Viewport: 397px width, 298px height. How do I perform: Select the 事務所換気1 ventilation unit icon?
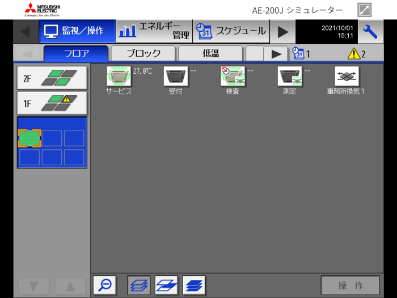(347, 76)
